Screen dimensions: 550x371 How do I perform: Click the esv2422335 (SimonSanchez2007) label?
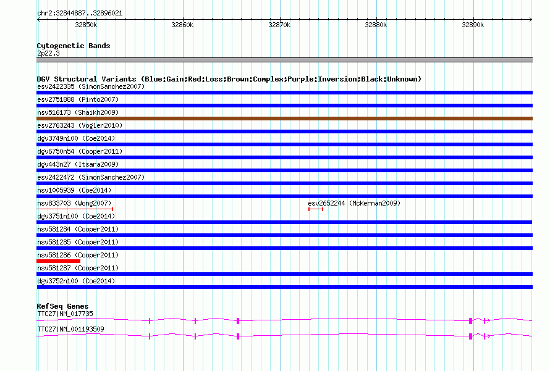[x=91, y=86]
